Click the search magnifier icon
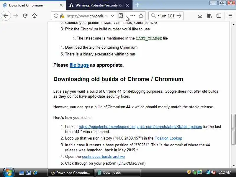This screenshot has height=177, width=236. tap(153, 16)
